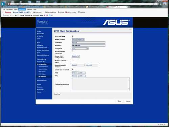Open the QoS sidebar section
Image resolution: width=169 pixels, height=127 pixels.
pos(38,52)
